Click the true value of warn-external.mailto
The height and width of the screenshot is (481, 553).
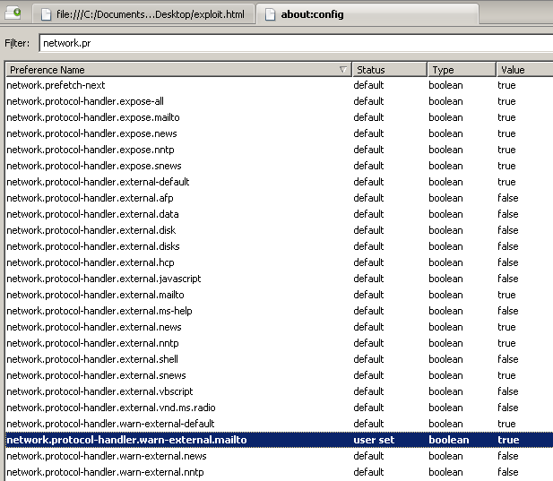(508, 440)
